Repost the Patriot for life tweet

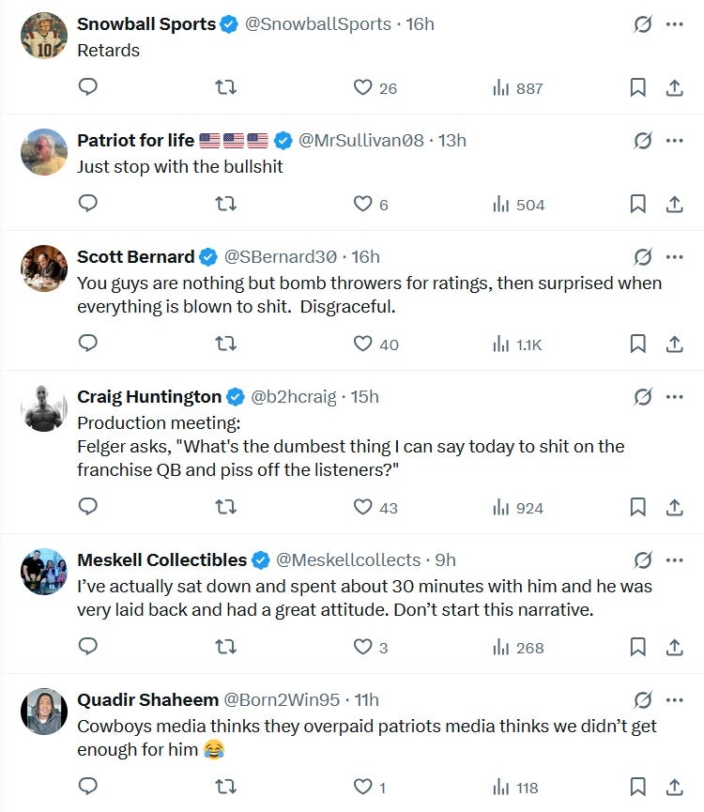point(225,204)
